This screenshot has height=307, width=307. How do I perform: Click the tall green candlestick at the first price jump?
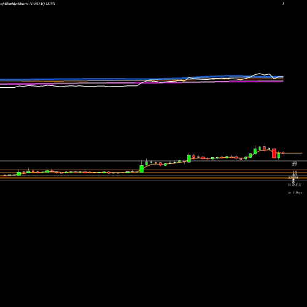point(141,169)
